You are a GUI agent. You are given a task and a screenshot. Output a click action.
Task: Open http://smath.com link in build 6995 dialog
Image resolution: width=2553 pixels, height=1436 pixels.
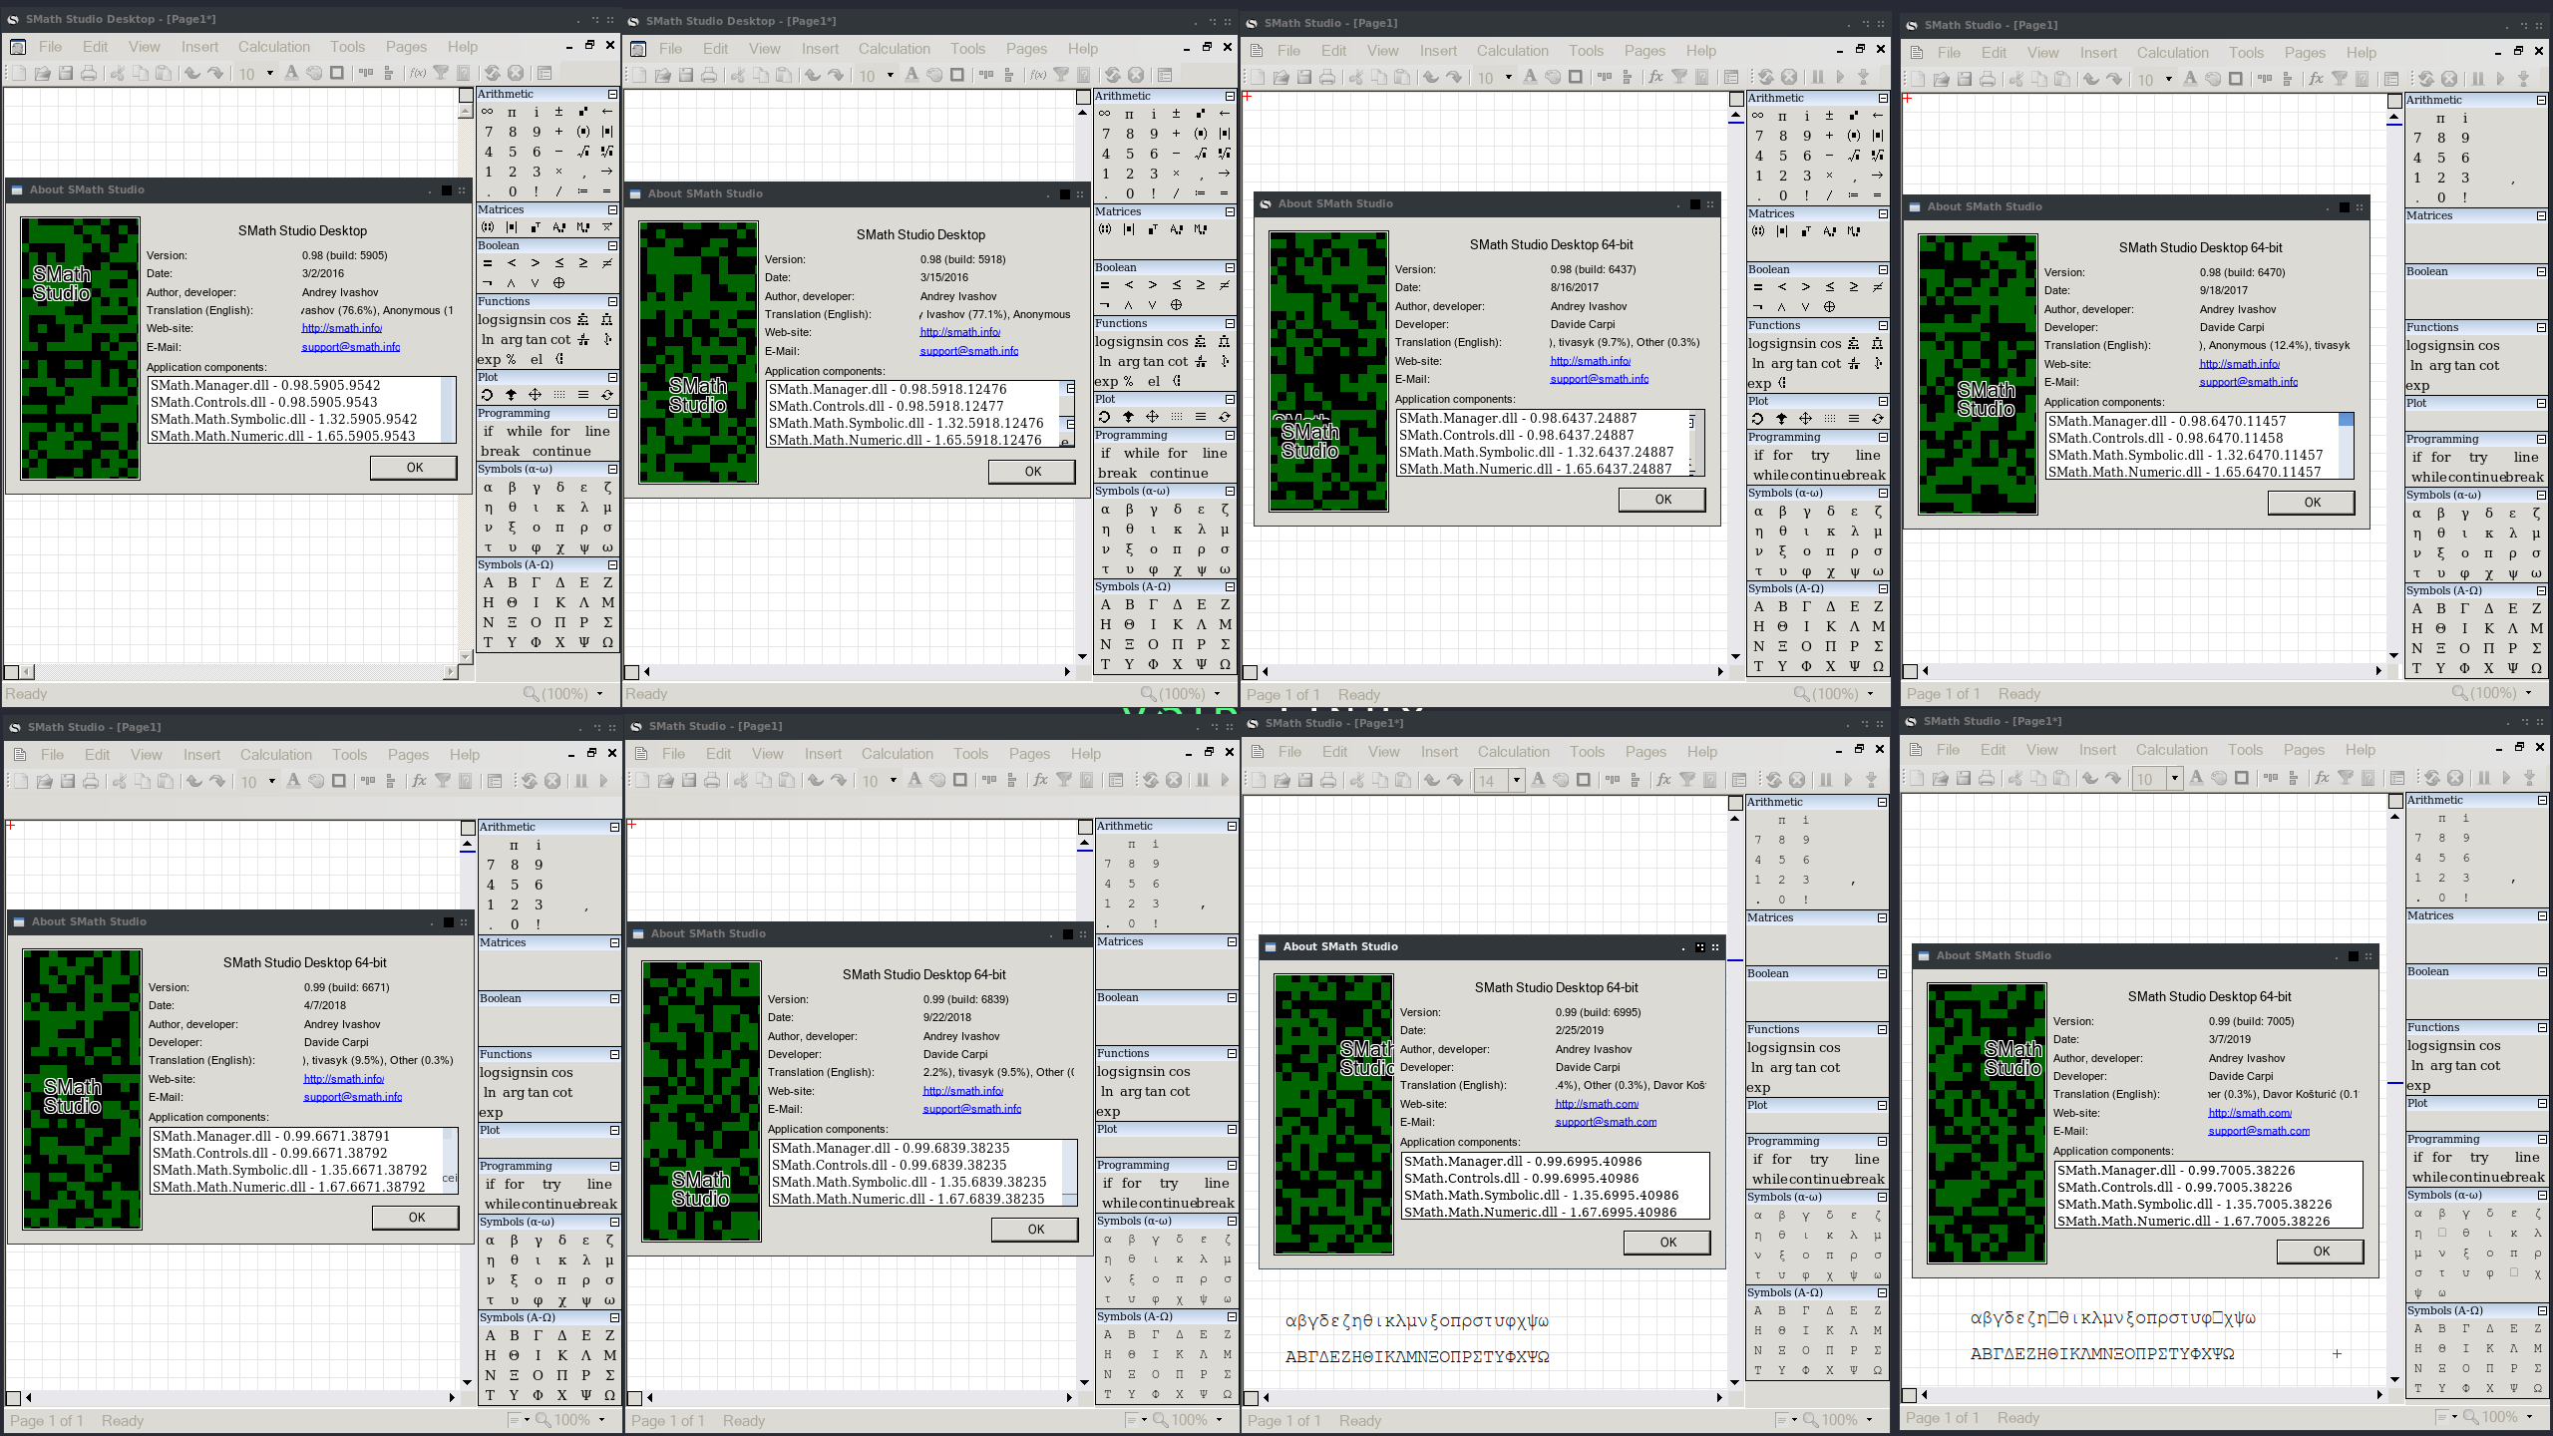[1596, 1104]
